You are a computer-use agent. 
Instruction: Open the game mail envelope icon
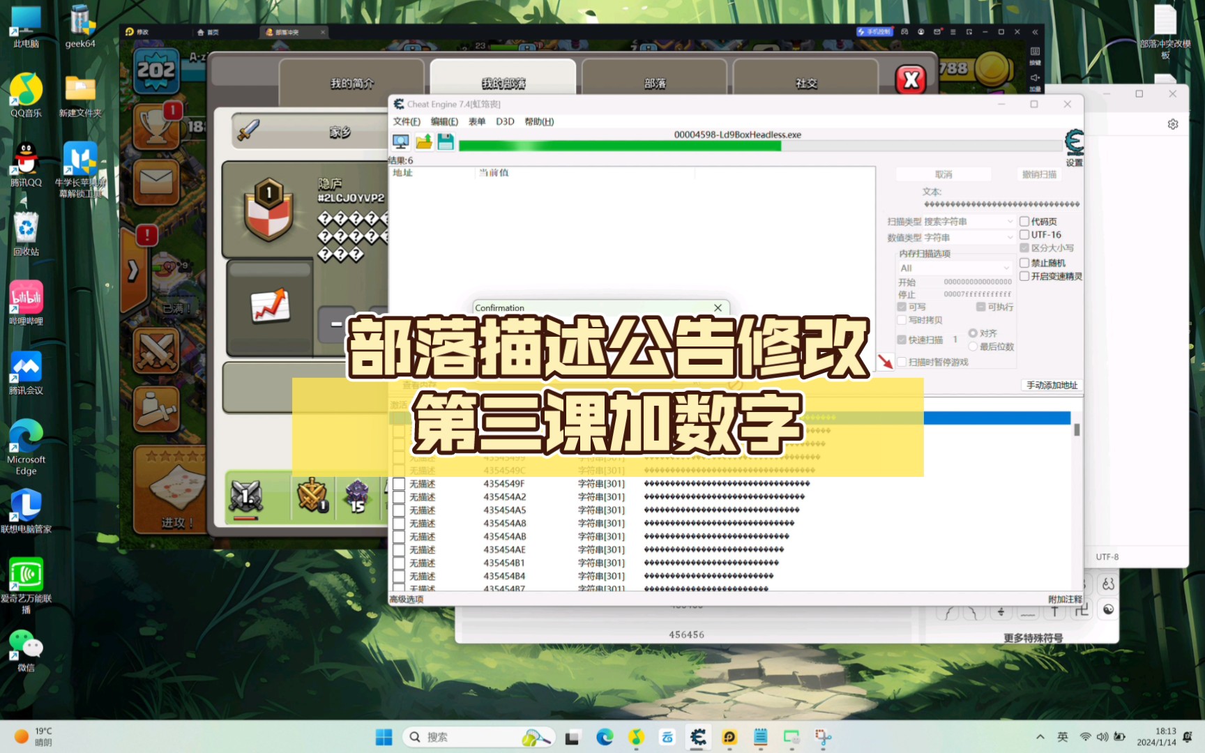pos(156,182)
